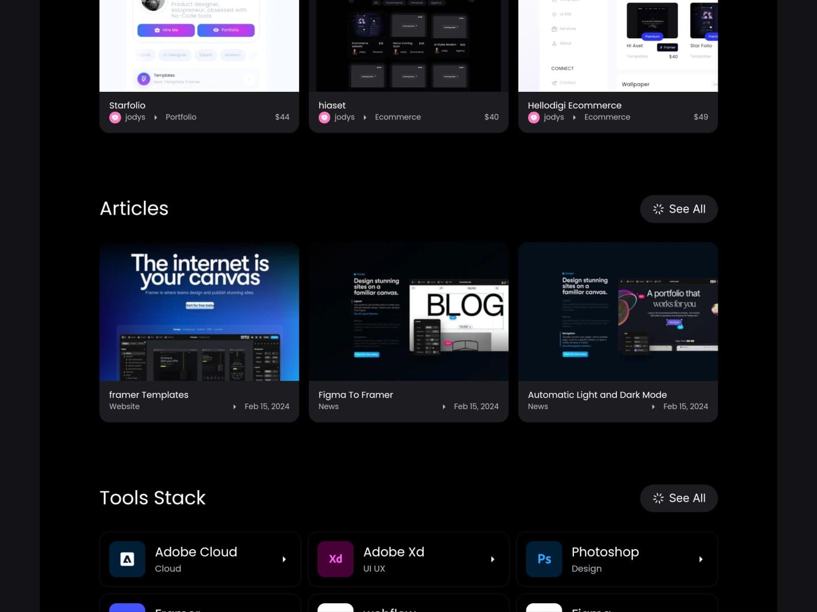Click the Cloud subtitle under Adobe Cloud

[x=168, y=569]
